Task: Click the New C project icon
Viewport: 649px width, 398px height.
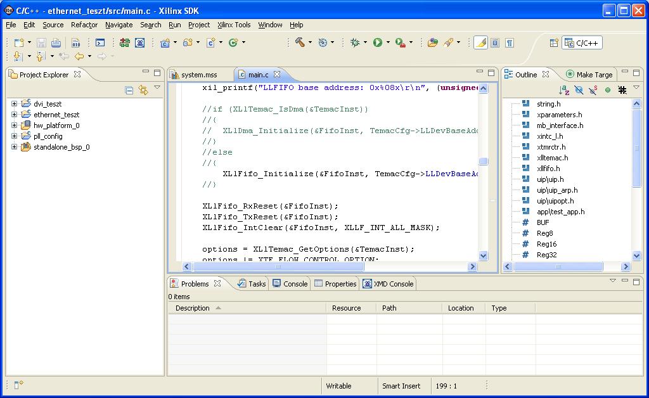Action: pyautogui.click(x=165, y=42)
